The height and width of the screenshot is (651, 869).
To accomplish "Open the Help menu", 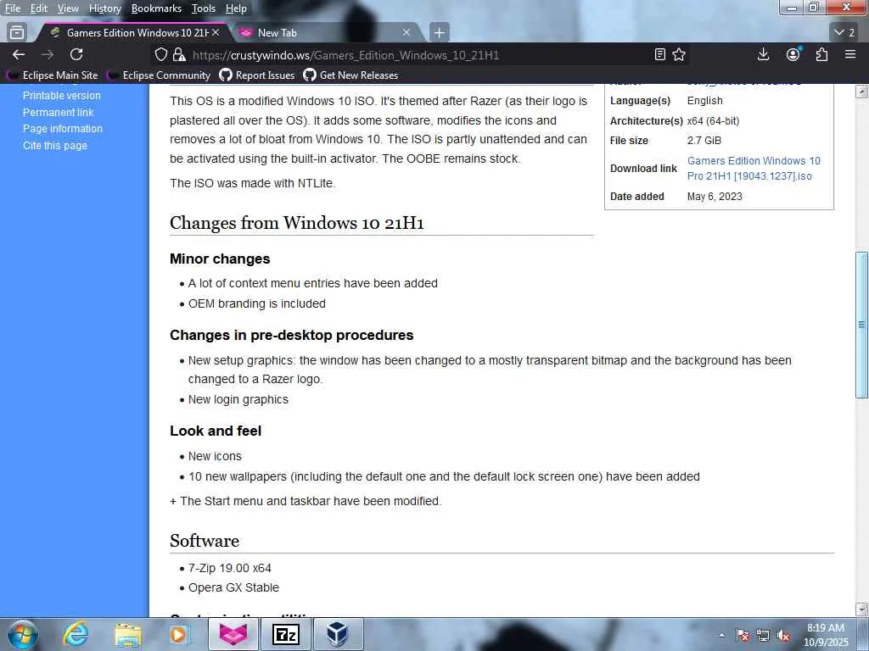I will pos(236,8).
